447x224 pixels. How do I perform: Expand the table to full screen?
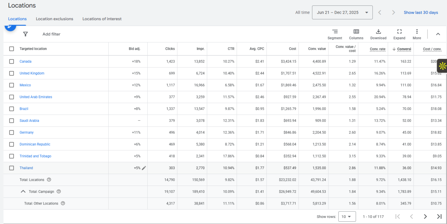coord(399,34)
